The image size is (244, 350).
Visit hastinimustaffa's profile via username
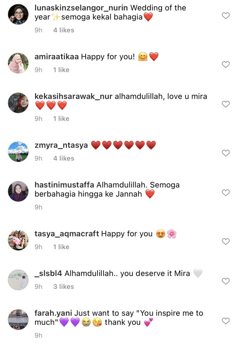coord(64,185)
